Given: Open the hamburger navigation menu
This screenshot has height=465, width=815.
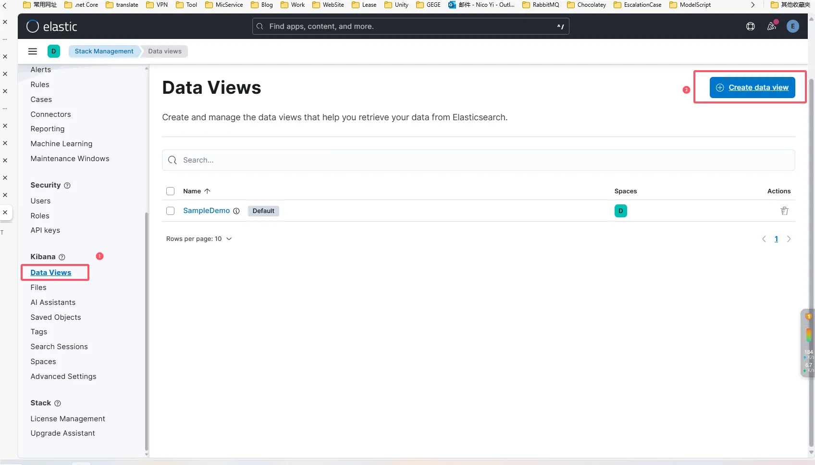Looking at the screenshot, I should (x=33, y=51).
